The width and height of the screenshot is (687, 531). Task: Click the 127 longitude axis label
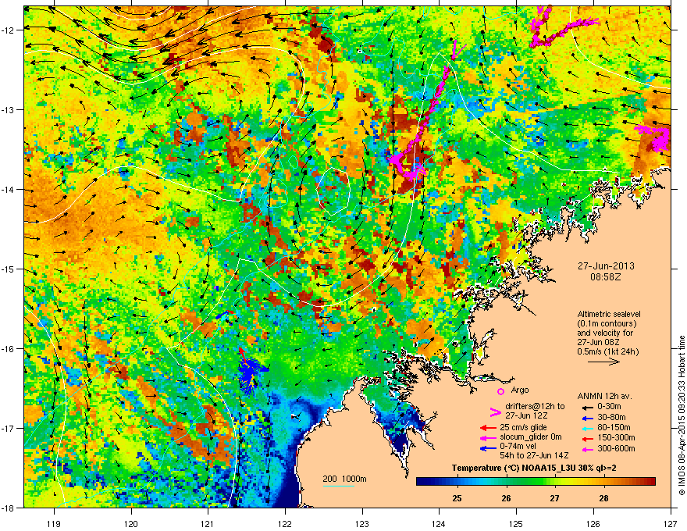[x=671, y=523]
